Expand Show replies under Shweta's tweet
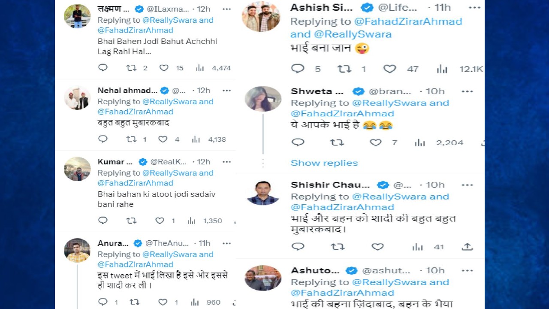 click(324, 163)
